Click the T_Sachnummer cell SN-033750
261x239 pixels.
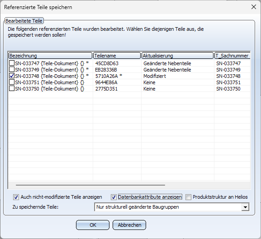(x=228, y=89)
